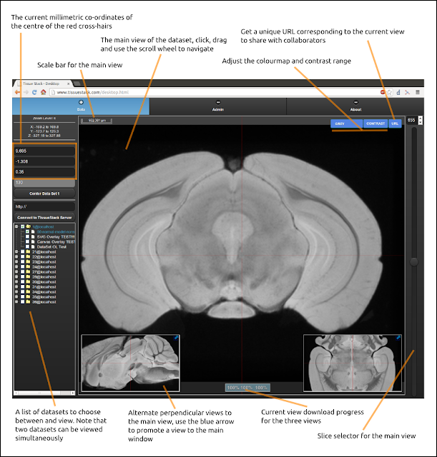This screenshot has height=457, width=437.
Task: Click the URL share button
Action: tap(395, 124)
